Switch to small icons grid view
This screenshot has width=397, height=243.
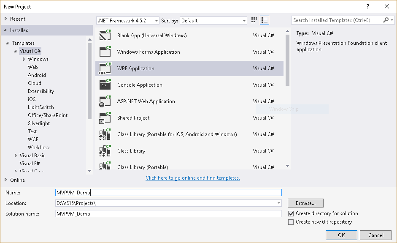tap(254, 20)
